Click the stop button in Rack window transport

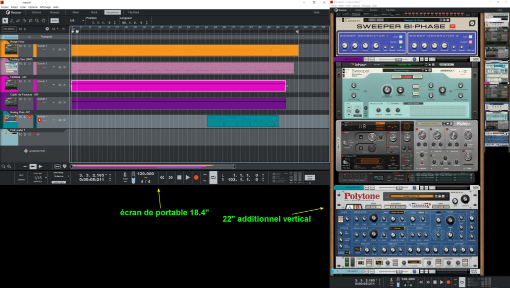(435, 282)
